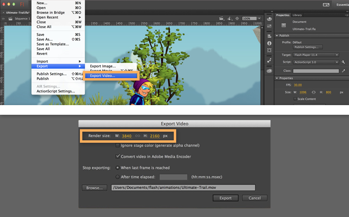Click the zoom percentage field showing 100%
The width and height of the screenshot is (349, 217).
pos(249,18)
